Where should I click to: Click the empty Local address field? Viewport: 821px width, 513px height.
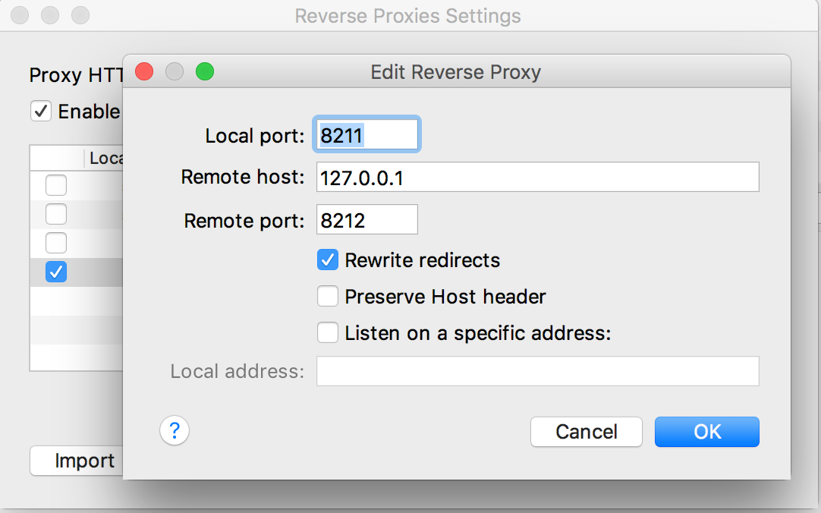[537, 371]
